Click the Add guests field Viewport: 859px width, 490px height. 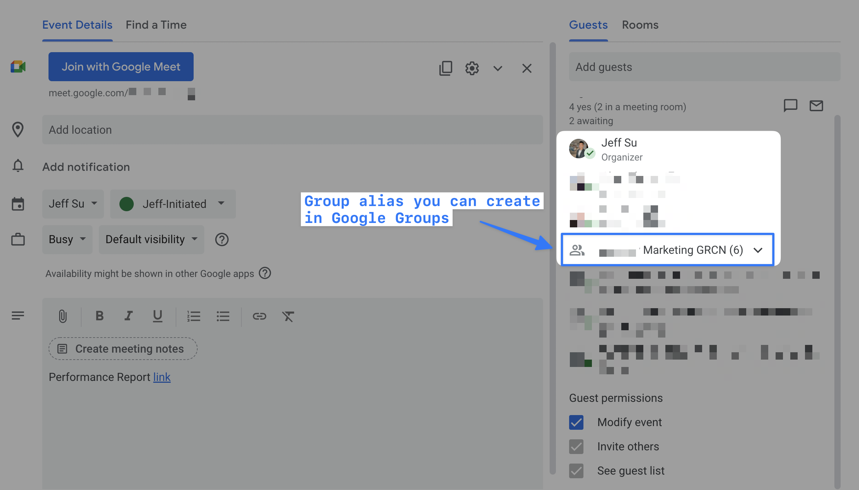click(x=704, y=67)
